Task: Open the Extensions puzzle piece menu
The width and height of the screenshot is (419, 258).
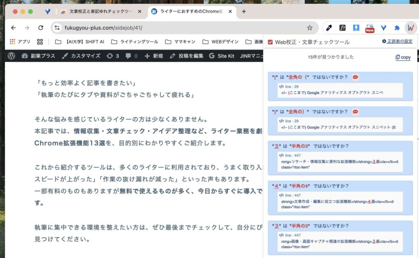Action: [x=396, y=28]
